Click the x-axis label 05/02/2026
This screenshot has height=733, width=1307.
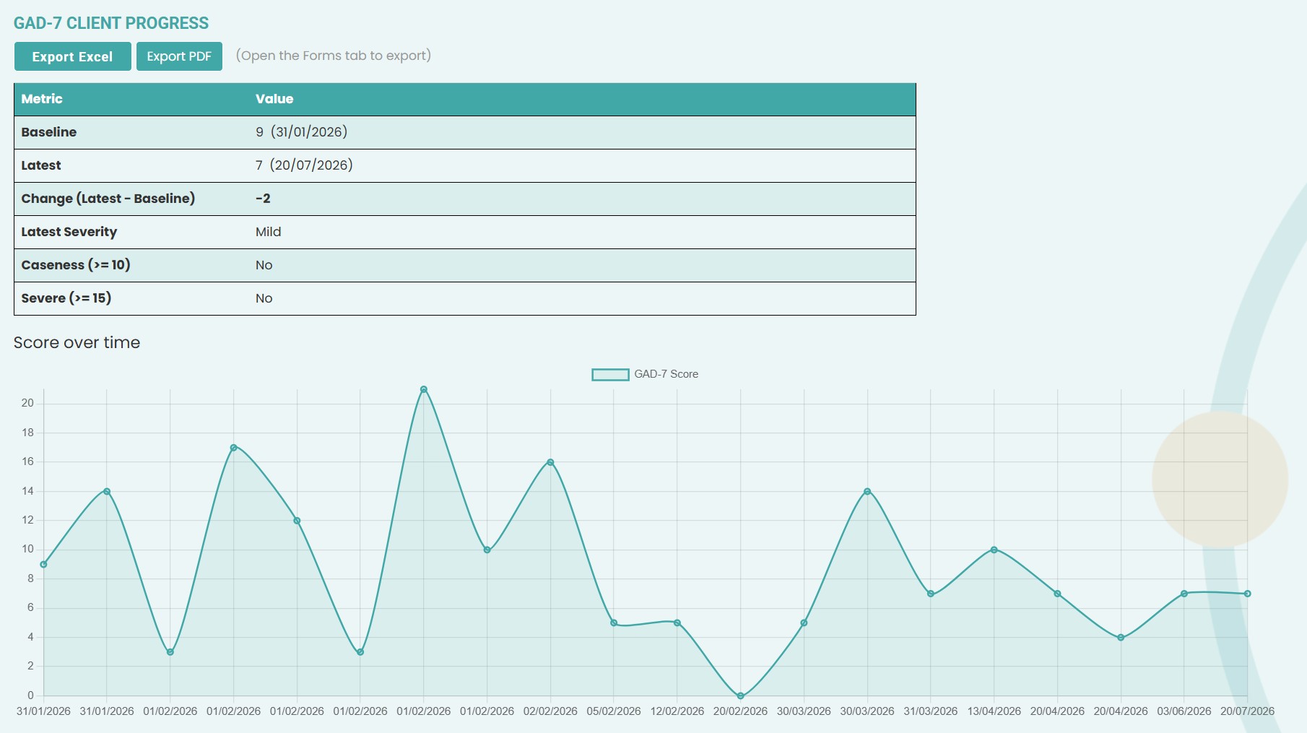[x=614, y=711]
